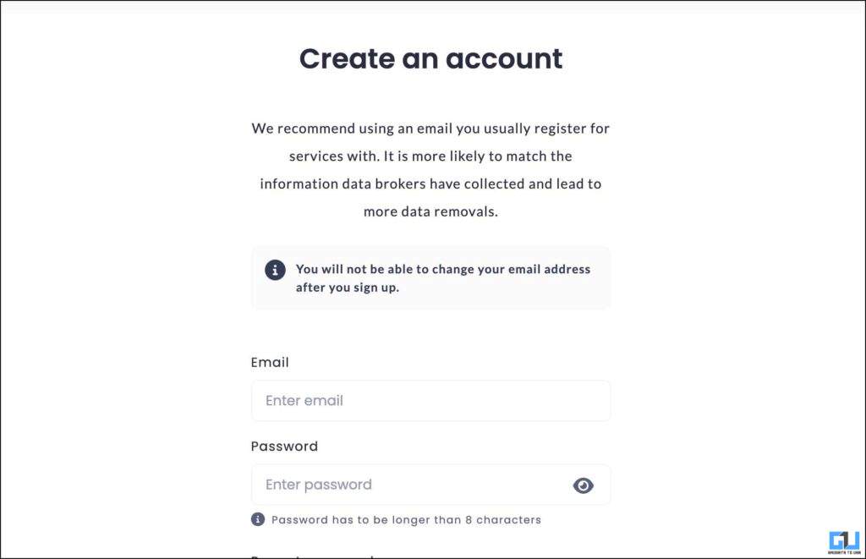Screen dimensions: 866x559
Task: Click the 'more data removals.' text line
Action: pyautogui.click(x=430, y=211)
